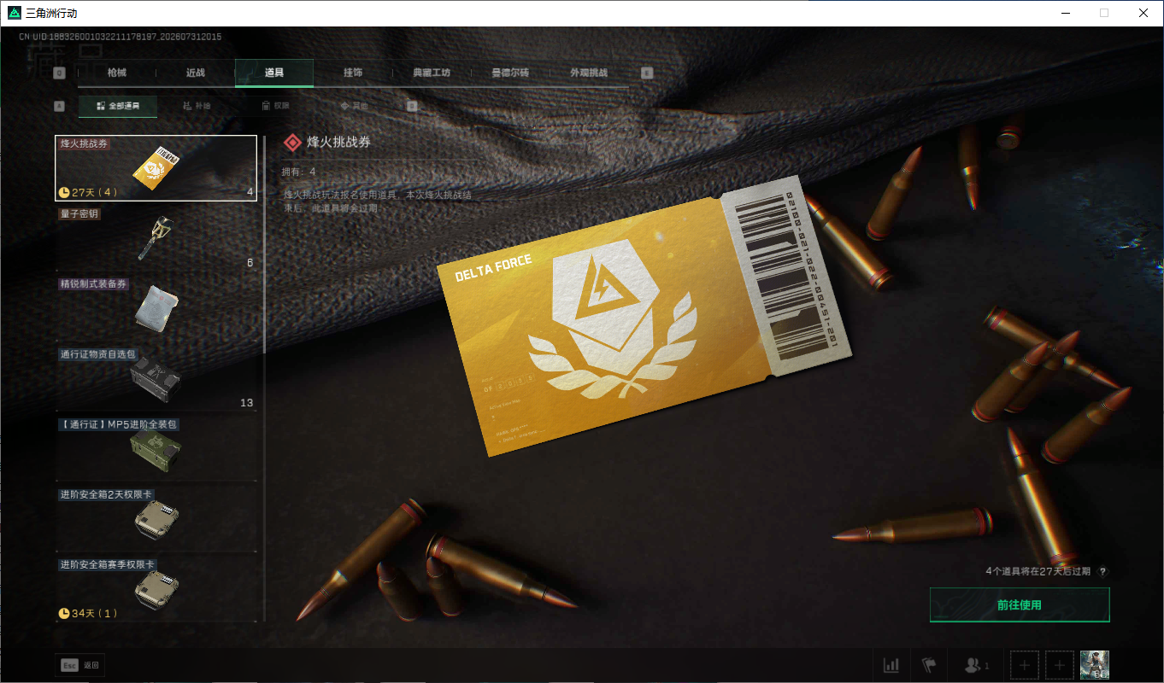Filter items by 其他
Viewport: 1164px width, 683px height.
point(354,106)
